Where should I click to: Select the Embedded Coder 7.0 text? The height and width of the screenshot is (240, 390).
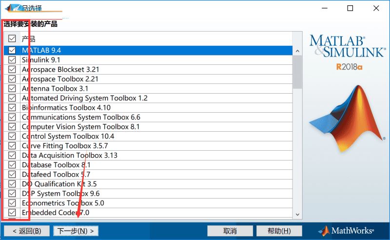click(x=56, y=213)
